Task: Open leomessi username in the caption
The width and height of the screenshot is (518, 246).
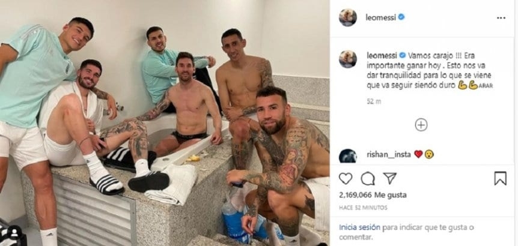Action: click(x=382, y=55)
